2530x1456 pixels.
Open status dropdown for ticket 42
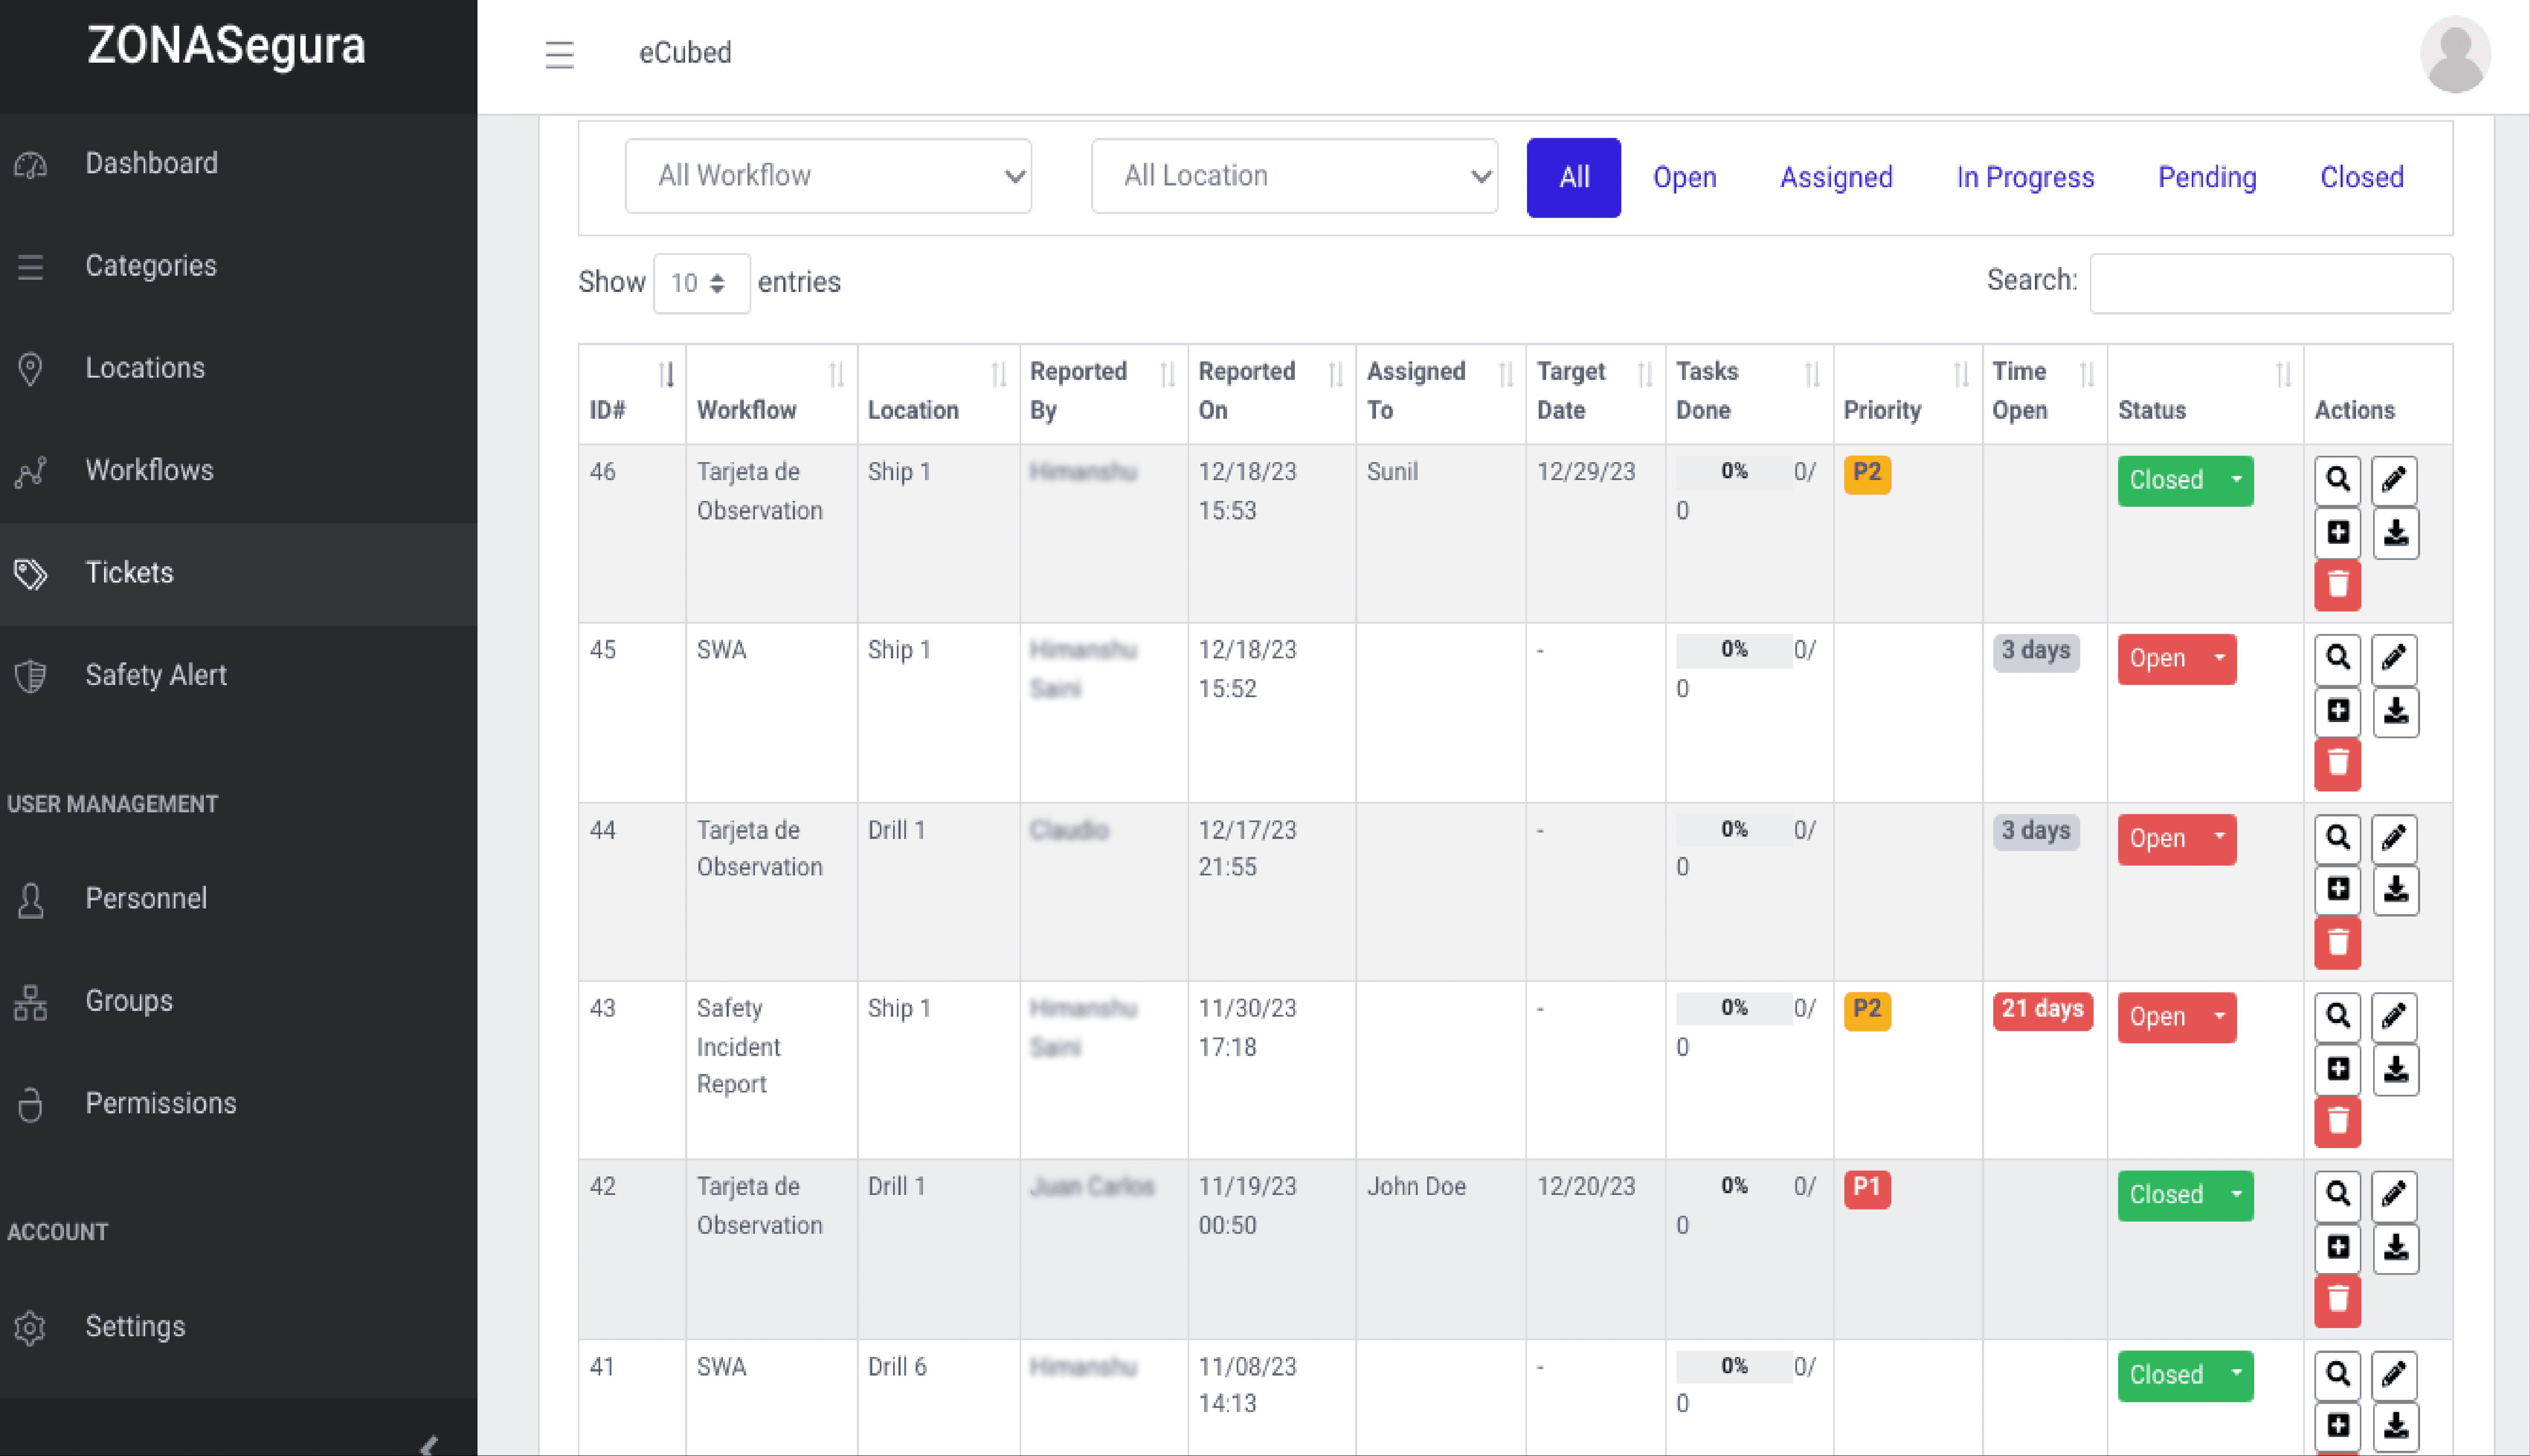(x=2185, y=1195)
